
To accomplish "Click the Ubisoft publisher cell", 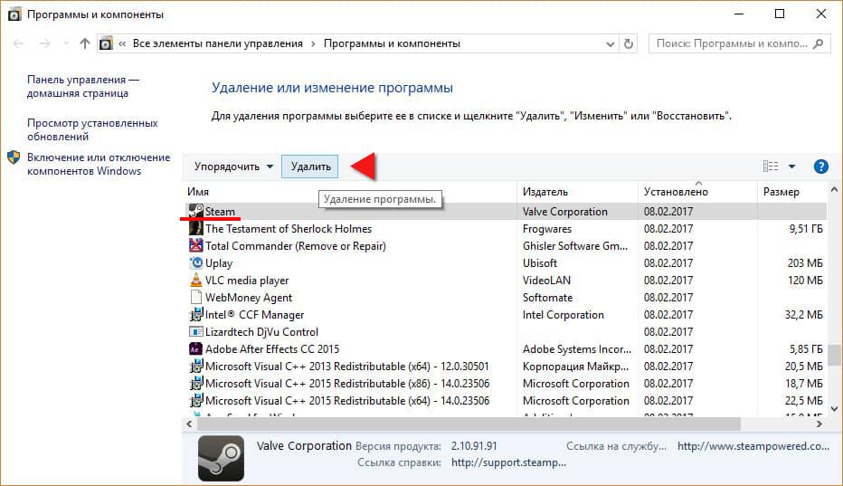I will coord(540,263).
